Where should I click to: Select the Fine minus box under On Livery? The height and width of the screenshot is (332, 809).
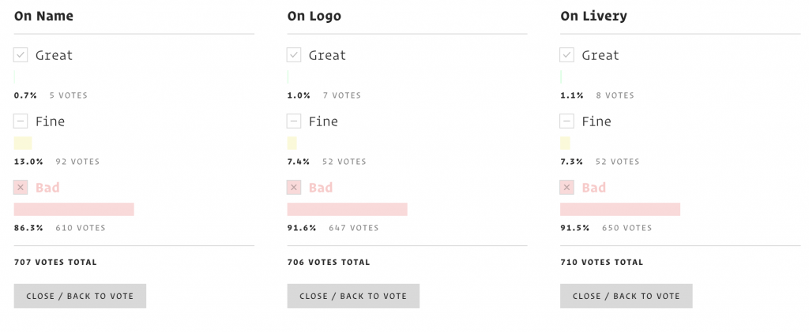pos(567,121)
